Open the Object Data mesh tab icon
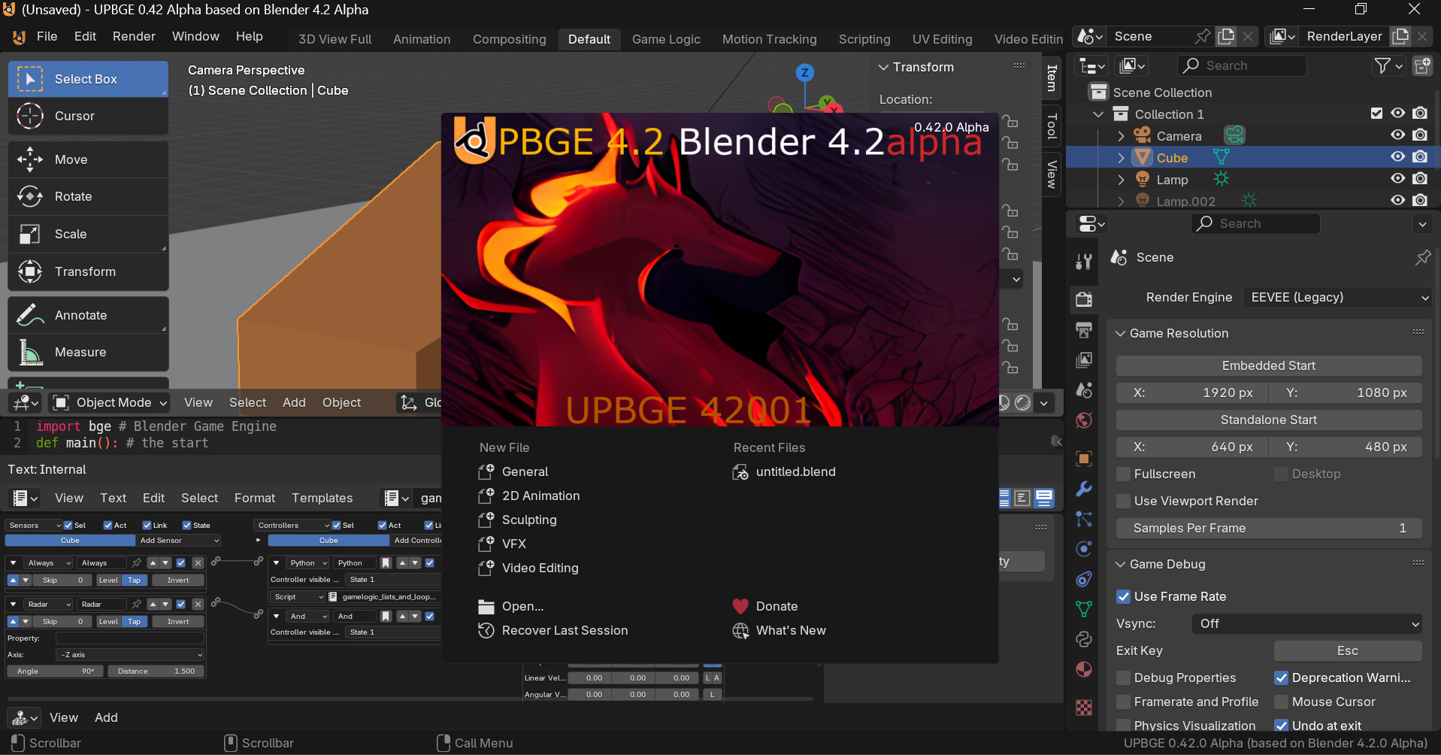This screenshot has width=1441, height=755. coord(1084,608)
